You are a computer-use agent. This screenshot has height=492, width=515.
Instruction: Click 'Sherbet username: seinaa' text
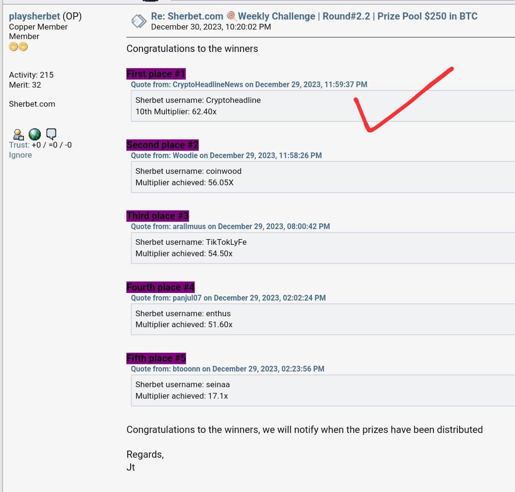[x=183, y=384]
